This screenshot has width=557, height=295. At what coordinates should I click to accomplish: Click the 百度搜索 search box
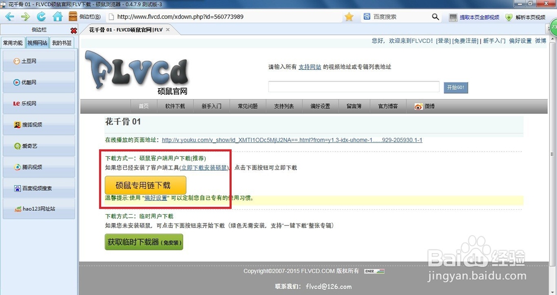click(399, 17)
